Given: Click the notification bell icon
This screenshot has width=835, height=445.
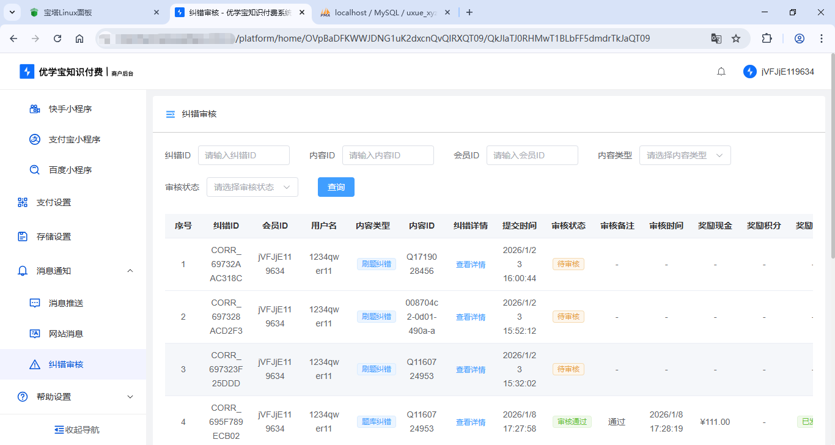Looking at the screenshot, I should pos(721,72).
